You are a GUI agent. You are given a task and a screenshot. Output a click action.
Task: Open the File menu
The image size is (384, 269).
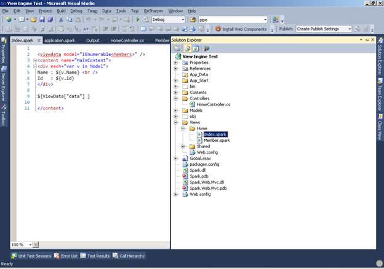[5, 11]
